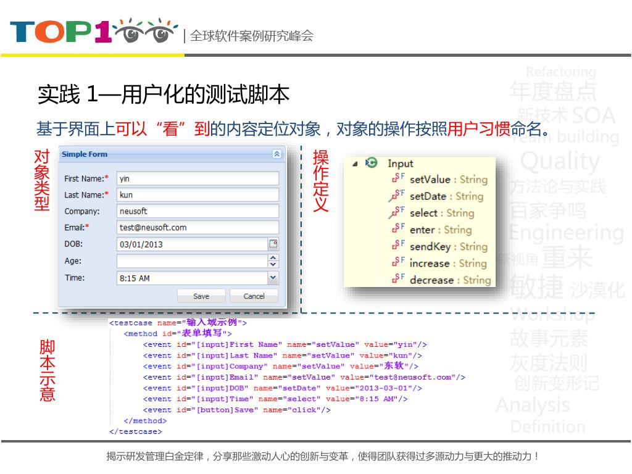Decrease Age with the spinner down arrow
The image size is (632, 474).
coord(273,264)
